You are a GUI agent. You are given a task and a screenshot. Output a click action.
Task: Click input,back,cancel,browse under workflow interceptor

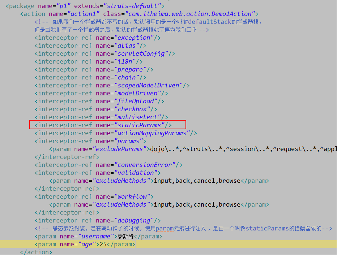[197, 204]
